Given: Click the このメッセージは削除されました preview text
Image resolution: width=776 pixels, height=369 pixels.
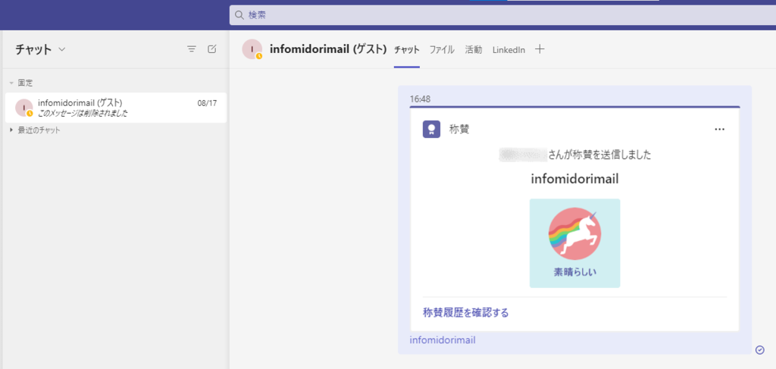Looking at the screenshot, I should (83, 113).
